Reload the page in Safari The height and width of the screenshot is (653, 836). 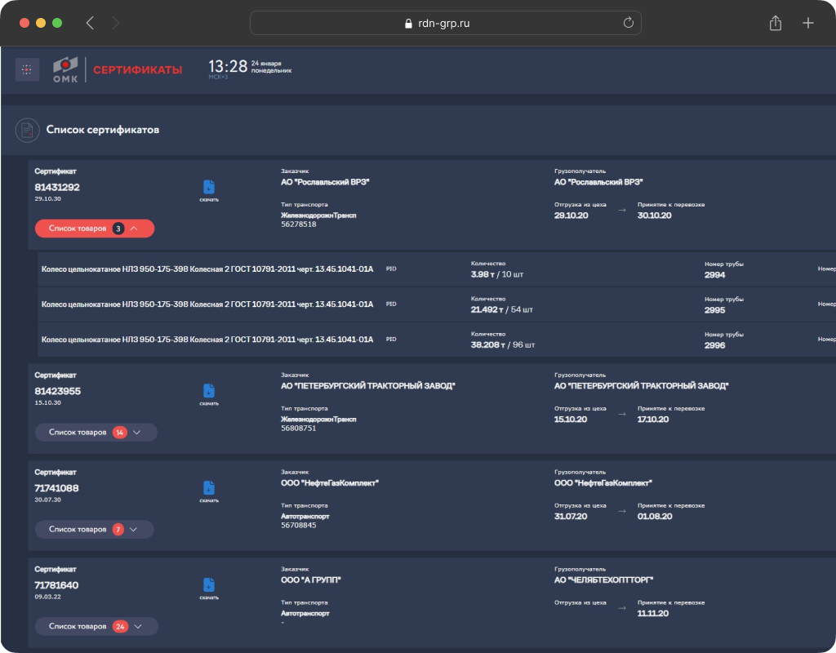click(x=629, y=23)
